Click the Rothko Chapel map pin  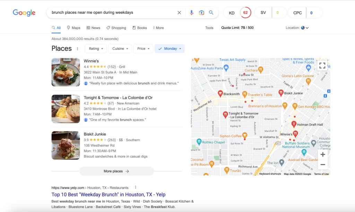point(199,142)
